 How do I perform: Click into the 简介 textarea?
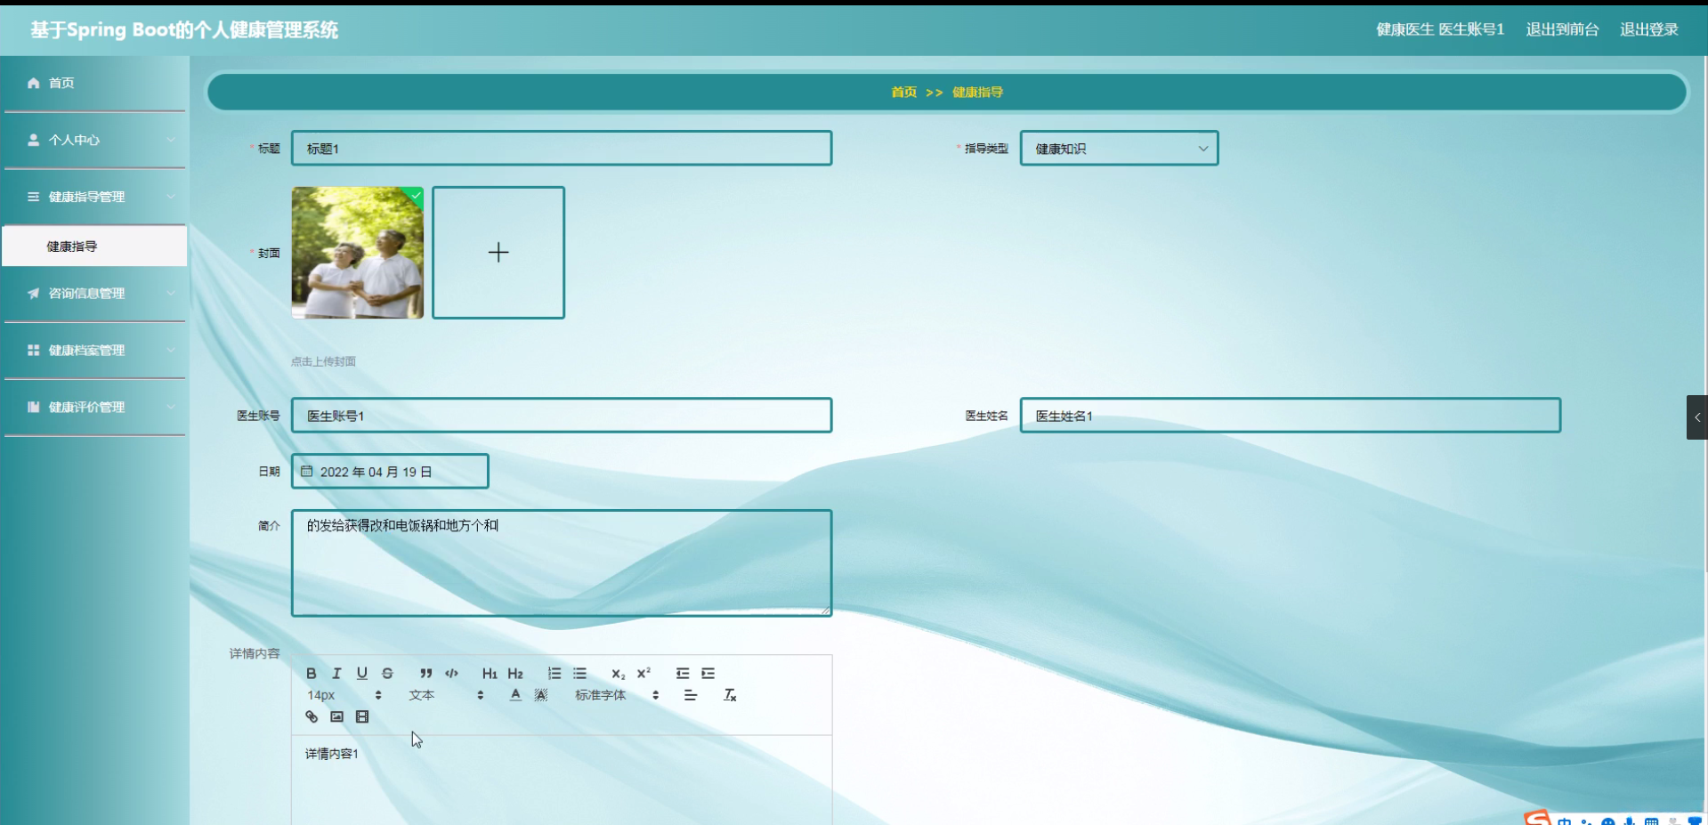point(562,563)
